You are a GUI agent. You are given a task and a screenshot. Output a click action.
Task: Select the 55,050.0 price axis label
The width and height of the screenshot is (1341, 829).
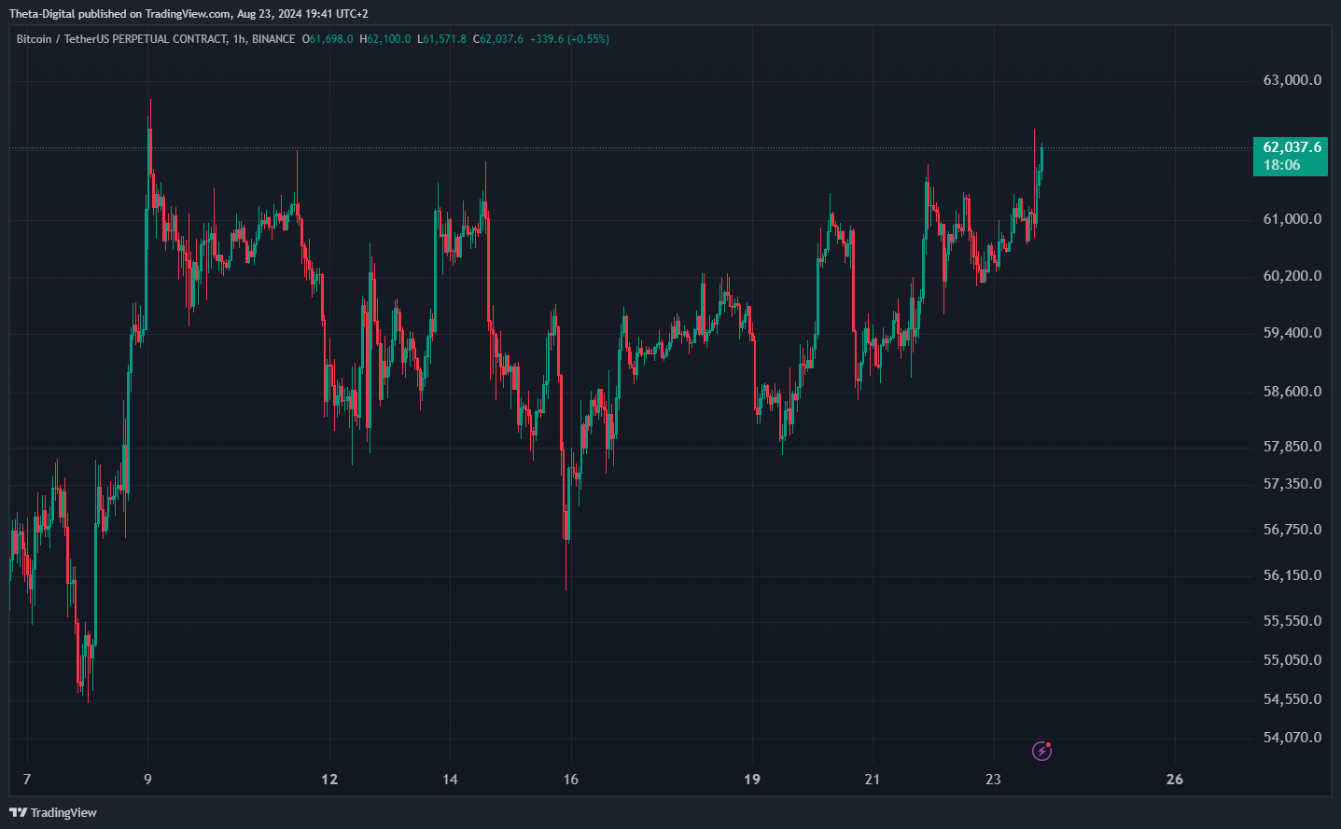click(x=1292, y=660)
